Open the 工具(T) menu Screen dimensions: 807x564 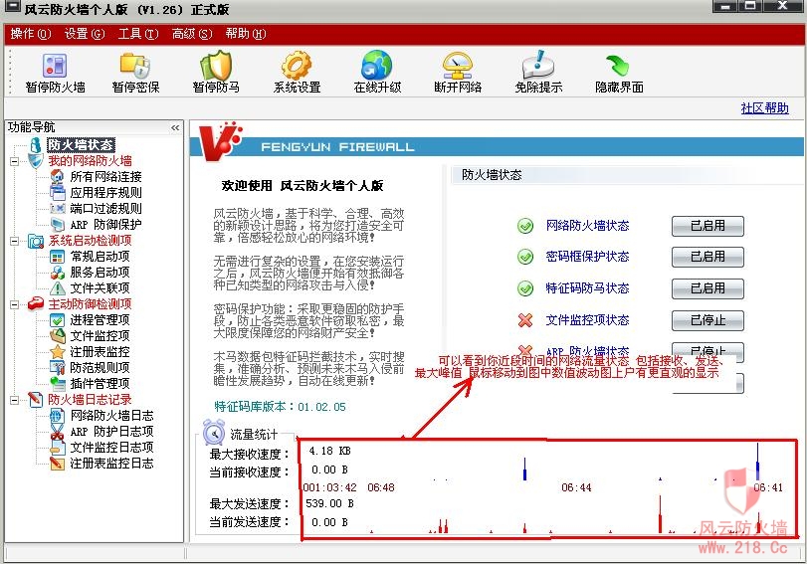pyautogui.click(x=138, y=34)
